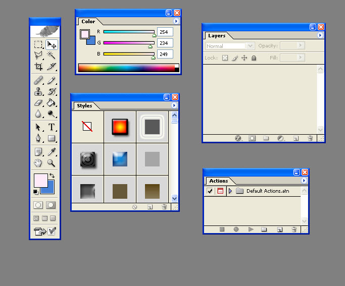Choose the Zoom magnifier tool
Screen dimensions: 345x286
point(52,163)
